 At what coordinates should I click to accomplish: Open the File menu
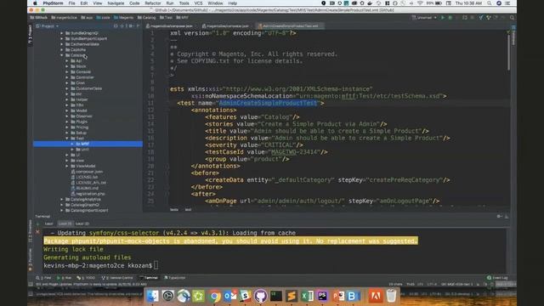click(x=71, y=3)
